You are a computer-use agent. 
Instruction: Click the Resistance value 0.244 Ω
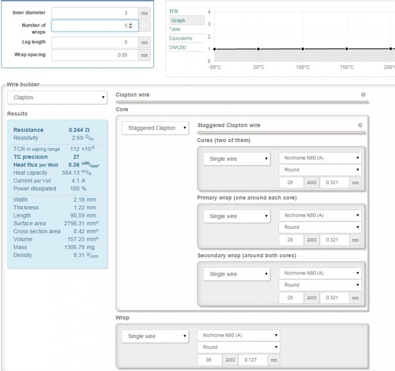click(79, 130)
